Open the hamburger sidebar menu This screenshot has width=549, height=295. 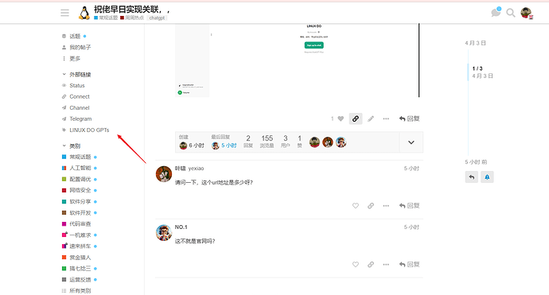click(x=64, y=13)
